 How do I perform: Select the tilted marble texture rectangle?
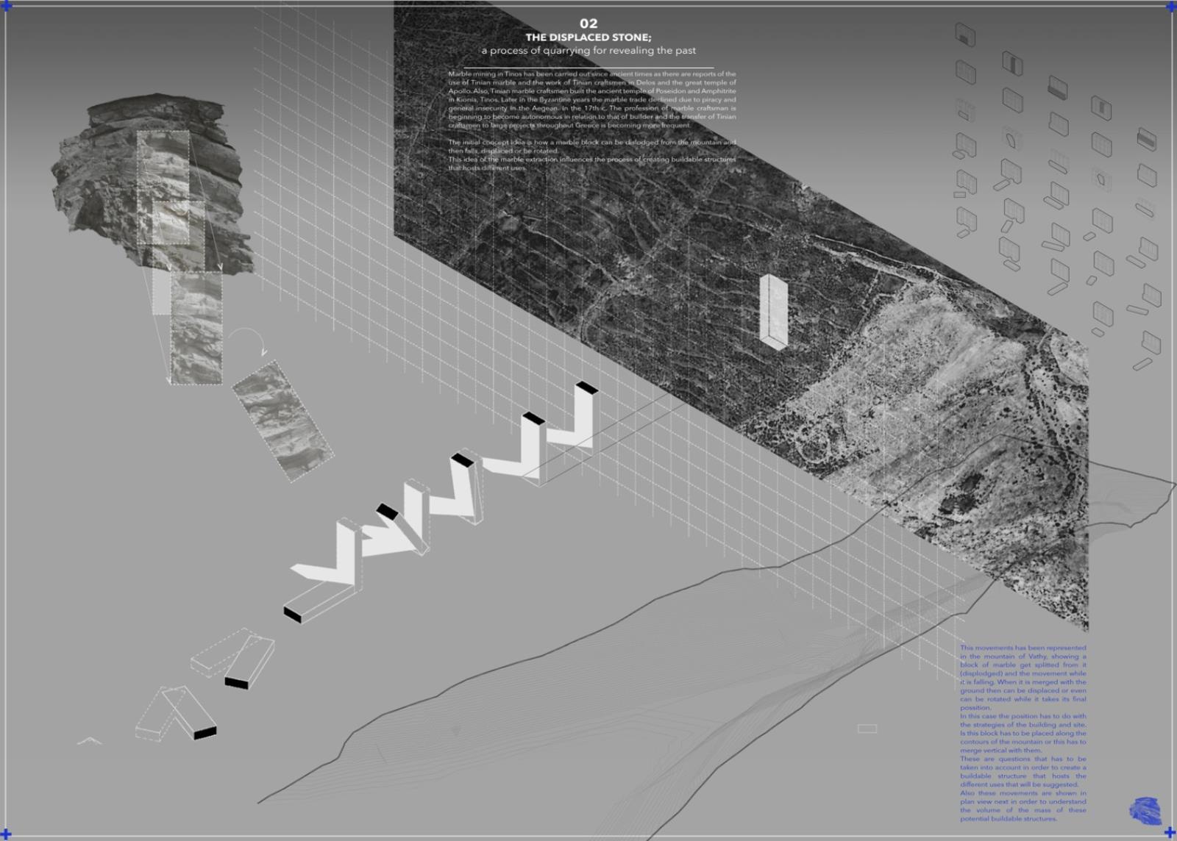click(x=282, y=421)
